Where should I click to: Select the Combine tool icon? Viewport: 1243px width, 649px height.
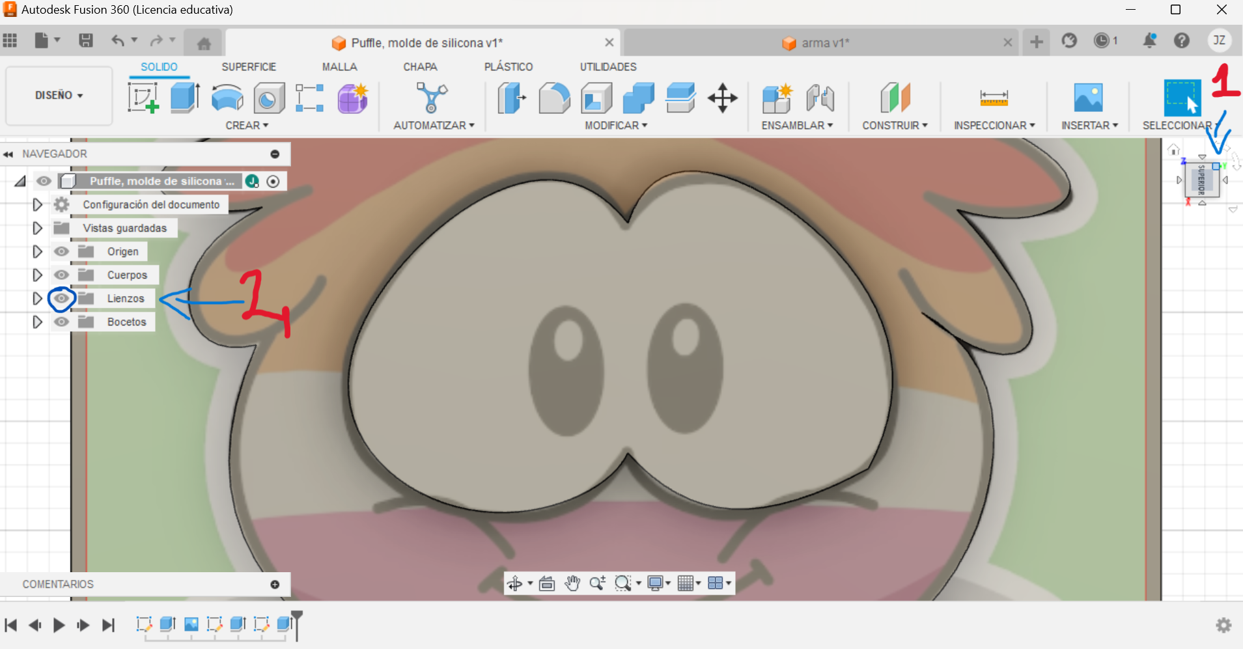pos(638,98)
